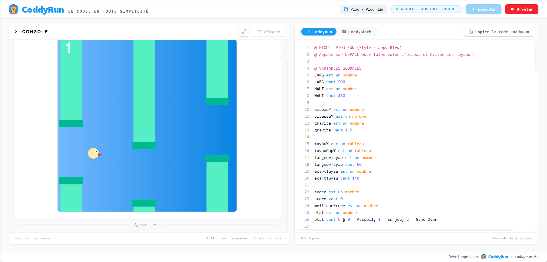Click code line 'ecartTuyau vaut 140'
This screenshot has height=262, width=547.
pyautogui.click(x=337, y=178)
